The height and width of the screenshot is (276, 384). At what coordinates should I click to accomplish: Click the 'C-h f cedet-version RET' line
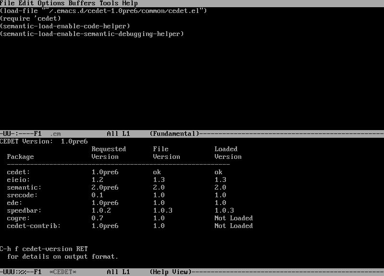click(44, 249)
